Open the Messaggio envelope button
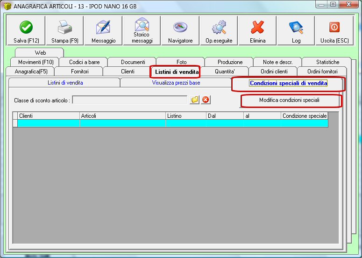Screen dimensions: 362x258 [x=103, y=30]
